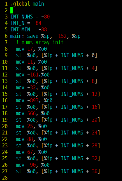Screen dimensions: 122x181
Task: Click the '.global main' directive text
Action: [x=27, y=4]
